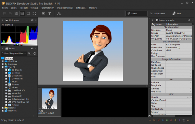The height and width of the screenshot is (124, 195).
Task: Expand the Network tree node
Action: 3,111
